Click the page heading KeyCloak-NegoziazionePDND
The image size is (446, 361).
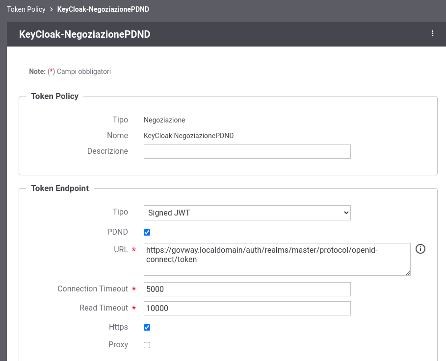(84, 34)
